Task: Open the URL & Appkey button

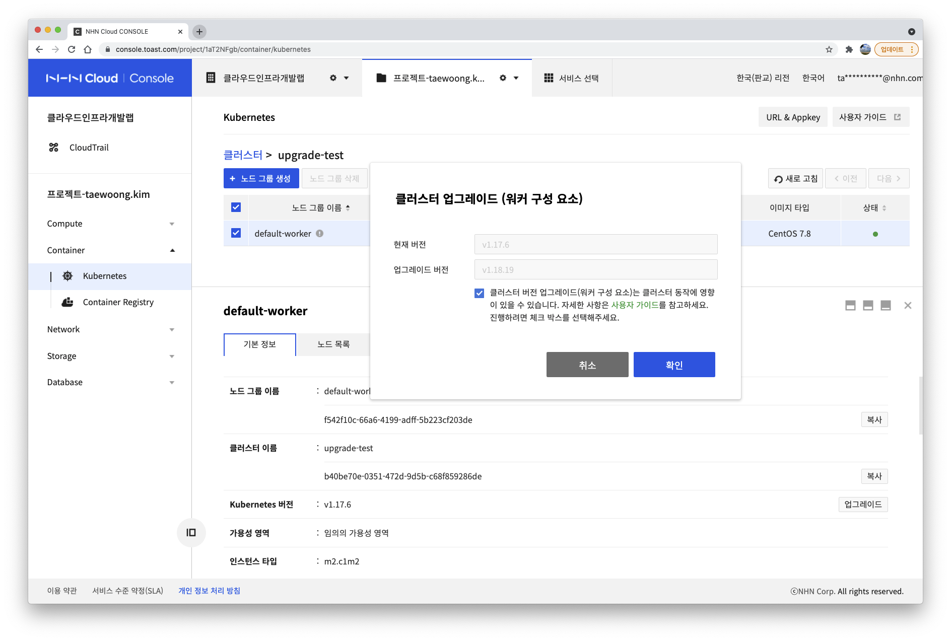Action: point(793,117)
